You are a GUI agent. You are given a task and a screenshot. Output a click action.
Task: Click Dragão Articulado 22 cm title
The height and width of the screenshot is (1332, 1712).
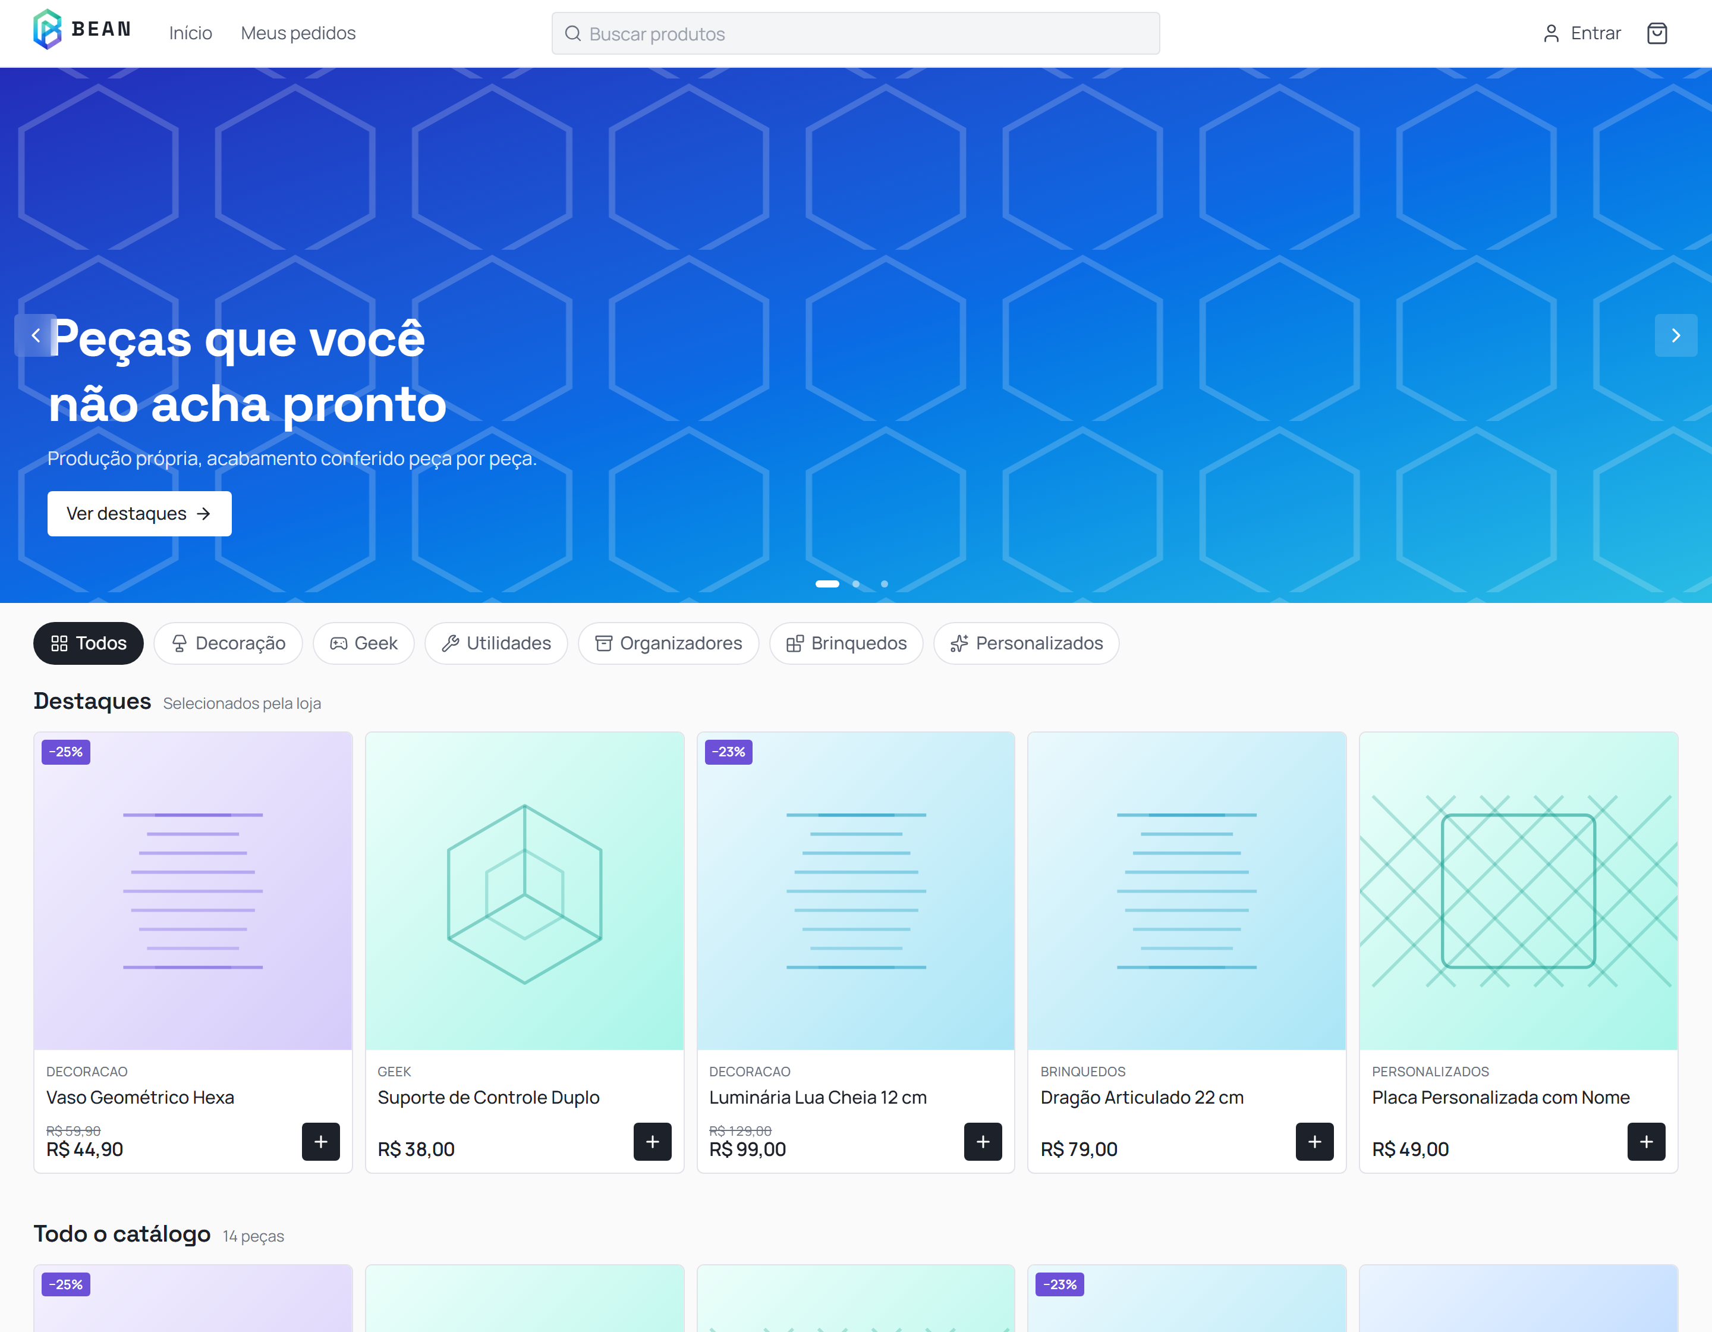1142,1098
